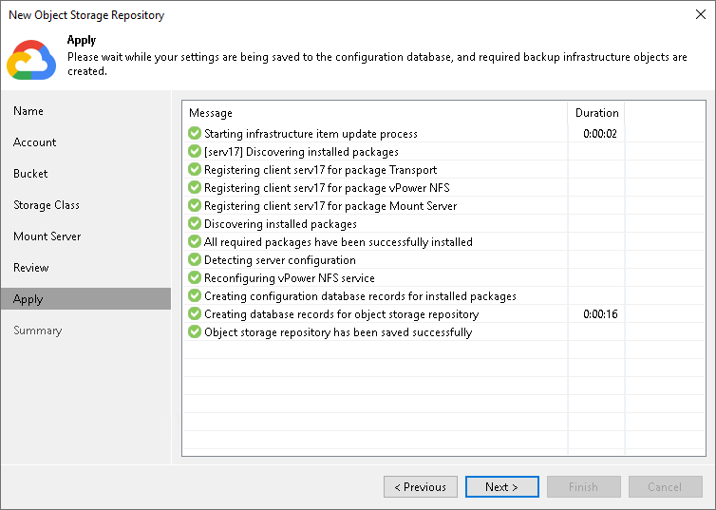This screenshot has height=510, width=716.
Task: Select 'Registering client serv17 for package Transport'
Action: (321, 170)
